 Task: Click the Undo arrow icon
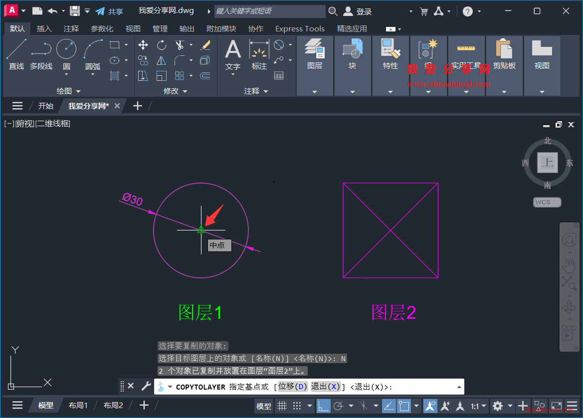[x=53, y=11]
